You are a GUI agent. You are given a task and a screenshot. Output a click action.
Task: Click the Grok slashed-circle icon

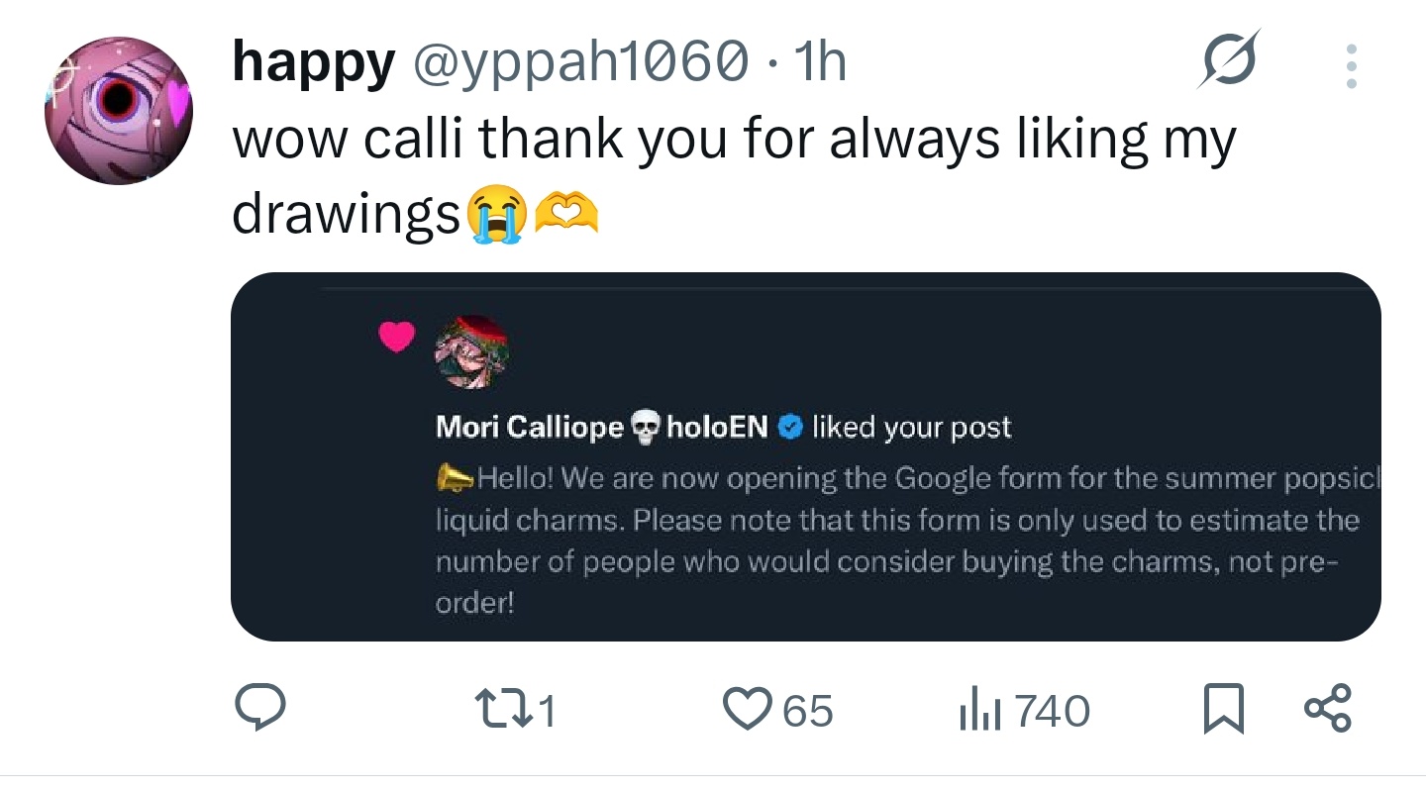pyautogui.click(x=1229, y=60)
